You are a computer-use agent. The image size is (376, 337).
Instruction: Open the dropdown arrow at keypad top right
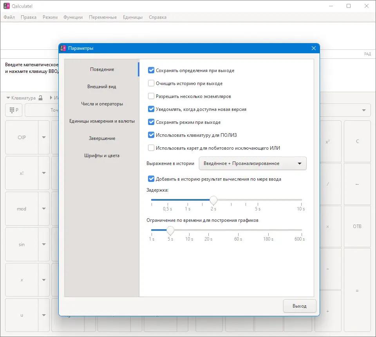[x=364, y=110]
